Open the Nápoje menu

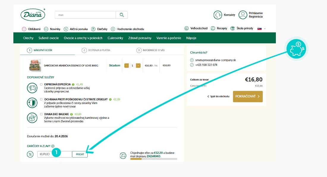191,38
